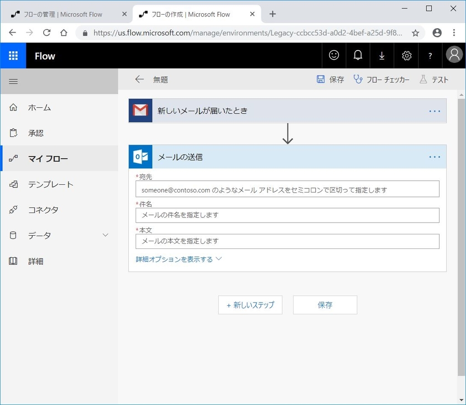Image resolution: width=466 pixels, height=405 pixels.
Task: Click the Outlook icon on メールの送信 card
Action: tap(140, 157)
